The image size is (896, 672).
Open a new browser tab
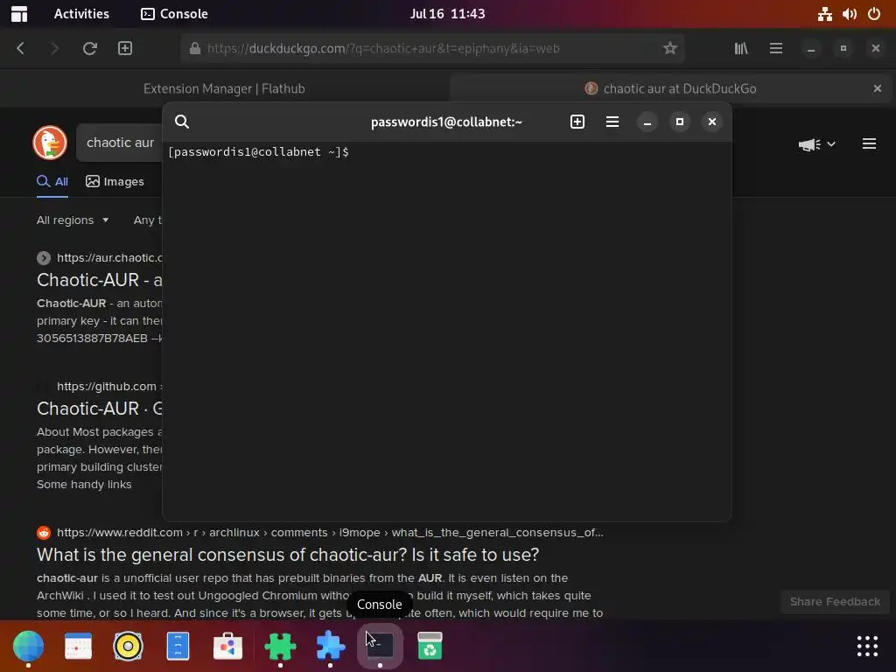point(125,49)
